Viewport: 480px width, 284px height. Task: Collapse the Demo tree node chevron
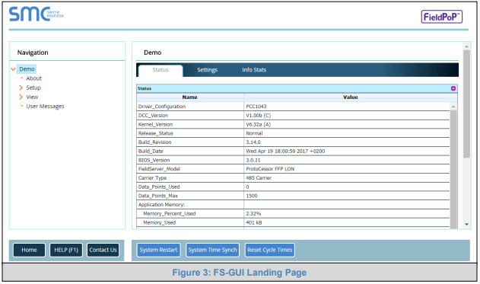pos(13,69)
